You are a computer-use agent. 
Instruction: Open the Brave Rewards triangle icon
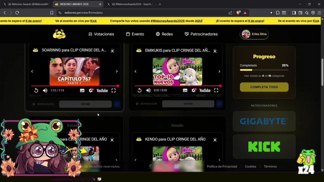coord(245,13)
